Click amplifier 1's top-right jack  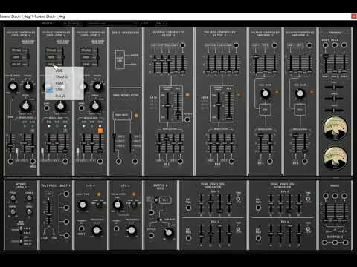tap(274, 45)
